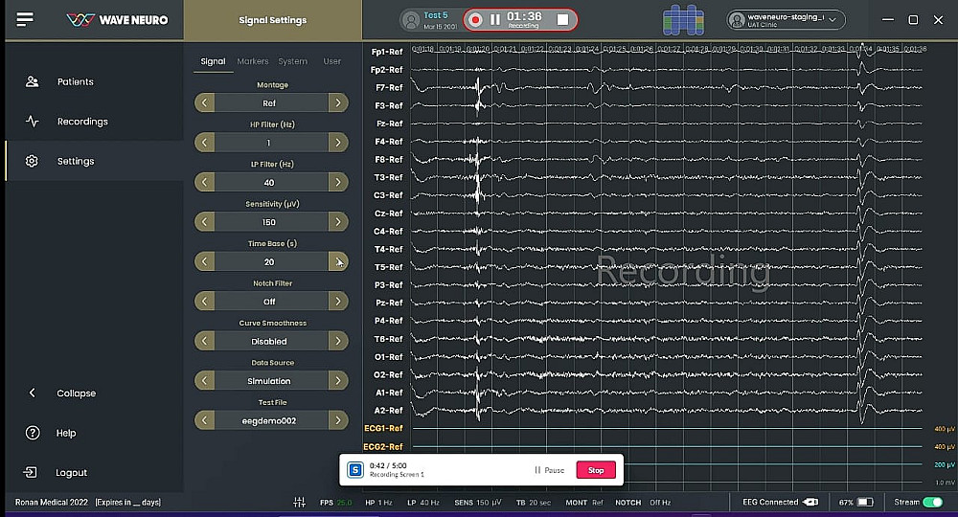Click the patient avatar icon

(x=411, y=20)
